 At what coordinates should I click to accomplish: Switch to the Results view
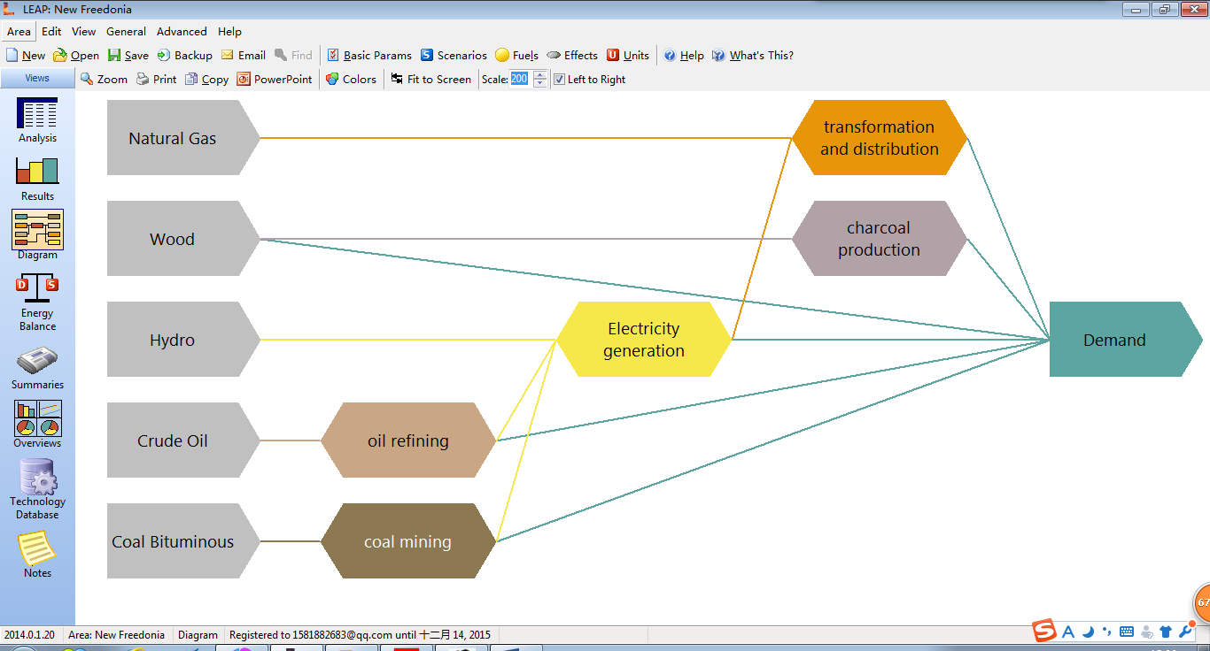pyautogui.click(x=37, y=179)
